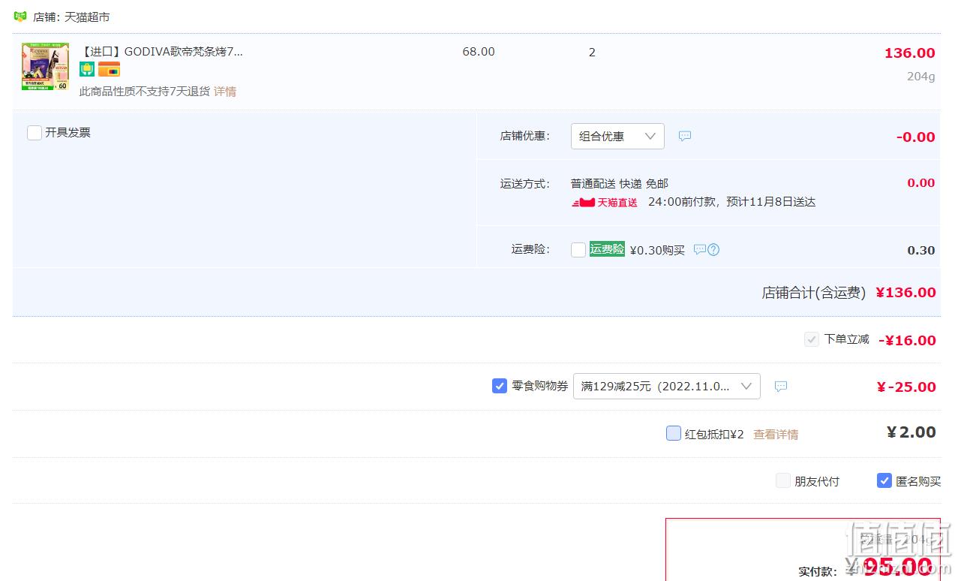The width and height of the screenshot is (958, 581).
Task: Open 查看详情 link for red packet
Action: [776, 435]
